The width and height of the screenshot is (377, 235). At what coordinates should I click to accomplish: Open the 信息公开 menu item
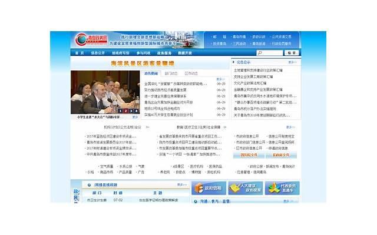pyautogui.click(x=98, y=53)
